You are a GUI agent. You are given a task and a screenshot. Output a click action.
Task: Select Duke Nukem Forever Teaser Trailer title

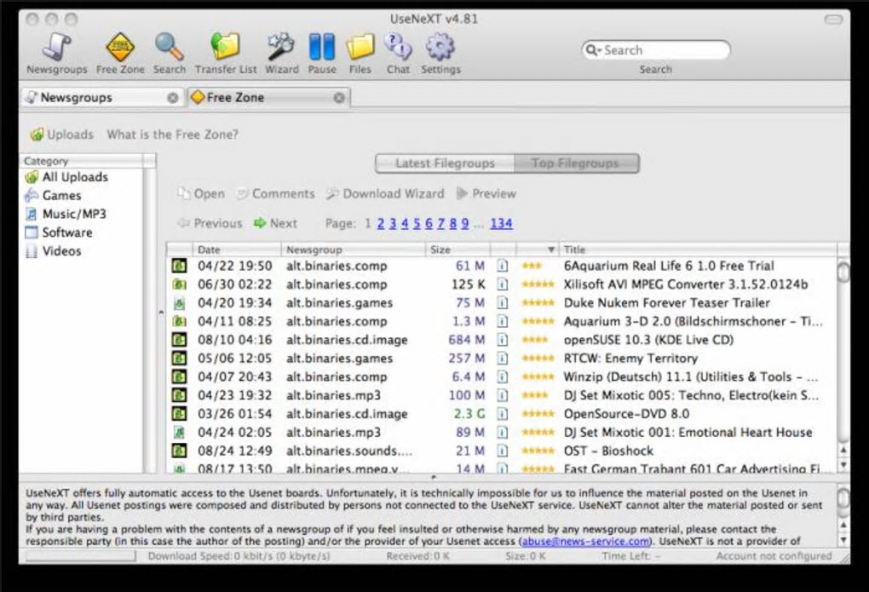[667, 303]
